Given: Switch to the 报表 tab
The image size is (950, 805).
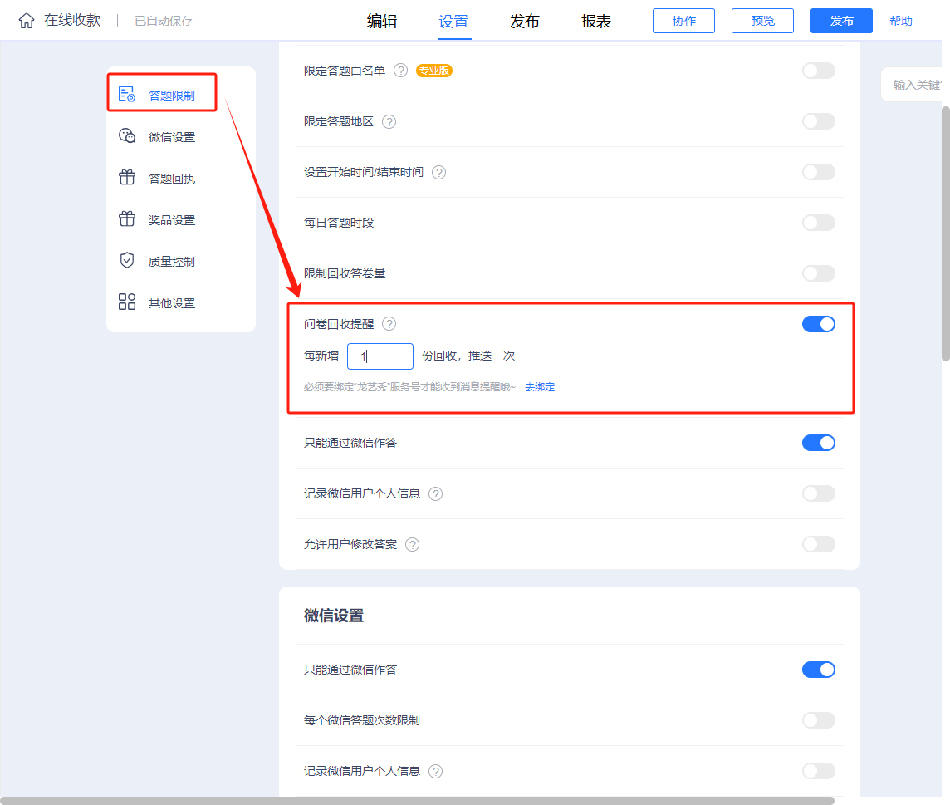Looking at the screenshot, I should click(596, 22).
